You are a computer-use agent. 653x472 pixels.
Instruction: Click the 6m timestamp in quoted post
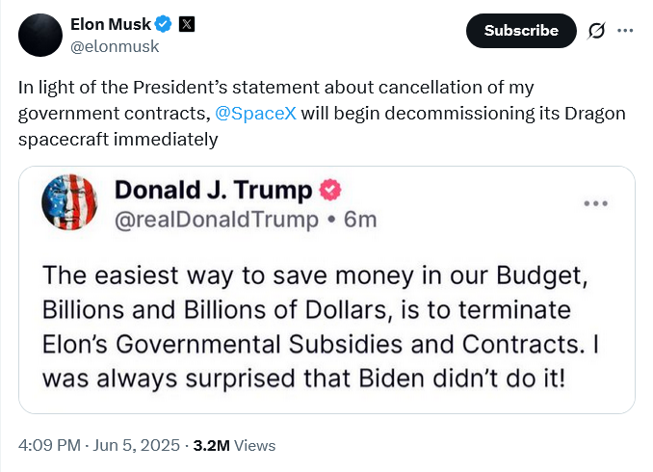coord(360,220)
